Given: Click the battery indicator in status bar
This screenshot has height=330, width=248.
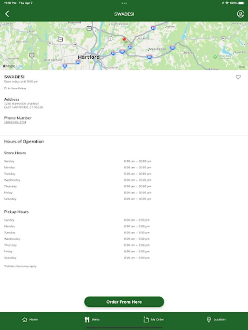Looking at the screenshot, I should coord(242,3).
